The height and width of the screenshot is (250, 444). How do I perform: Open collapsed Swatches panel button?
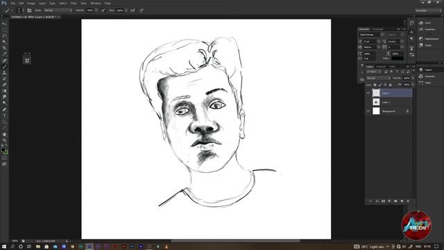(427, 29)
